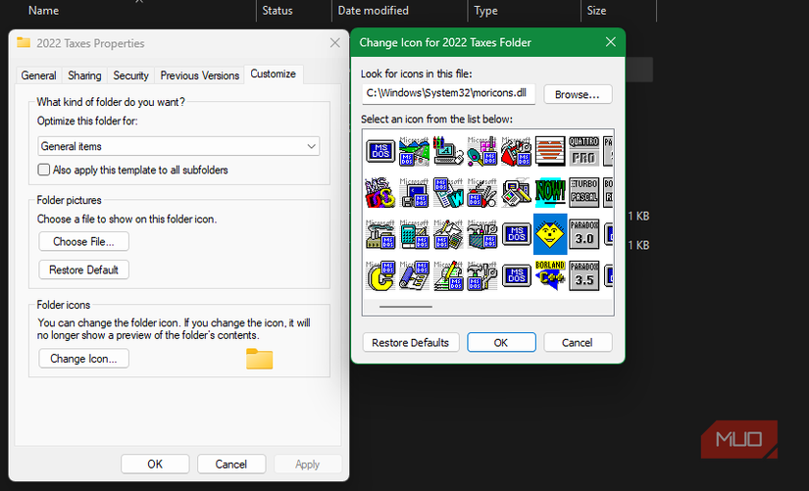Pick the factory building MS-DOS icon
Screen dimensions: 809x491
(x=379, y=234)
